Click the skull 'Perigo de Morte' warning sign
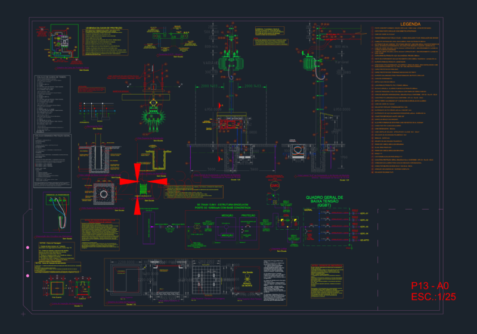 pyautogui.click(x=247, y=280)
